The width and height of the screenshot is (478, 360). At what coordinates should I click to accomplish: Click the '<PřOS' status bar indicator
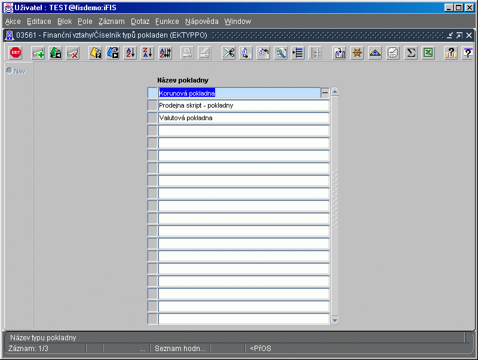click(x=261, y=349)
